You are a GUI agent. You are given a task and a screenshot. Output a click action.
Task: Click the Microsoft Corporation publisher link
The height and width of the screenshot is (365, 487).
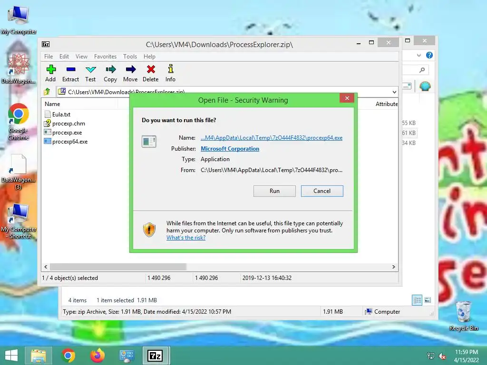click(x=230, y=149)
